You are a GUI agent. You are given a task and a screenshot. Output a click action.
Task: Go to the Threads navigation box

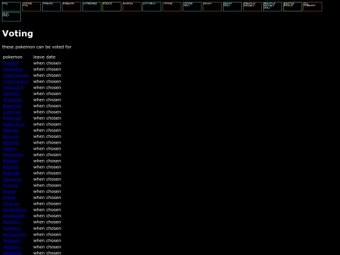coord(52,7)
